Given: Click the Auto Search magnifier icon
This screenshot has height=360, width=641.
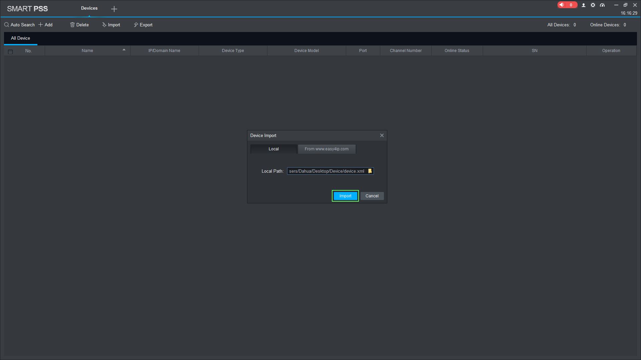Looking at the screenshot, I should pyautogui.click(x=6, y=25).
